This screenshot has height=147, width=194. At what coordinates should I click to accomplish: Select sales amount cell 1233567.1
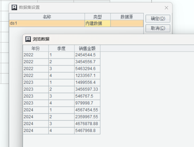(x=87, y=76)
